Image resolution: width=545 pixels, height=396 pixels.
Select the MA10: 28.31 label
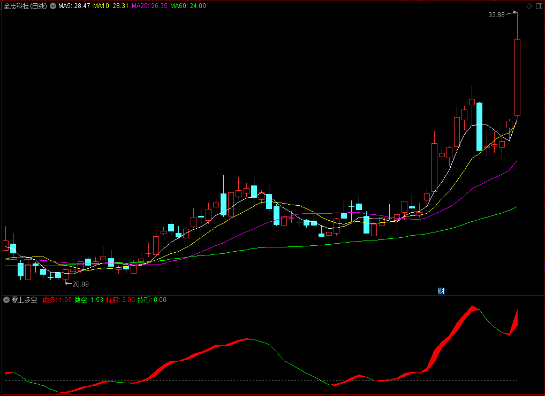110,6
